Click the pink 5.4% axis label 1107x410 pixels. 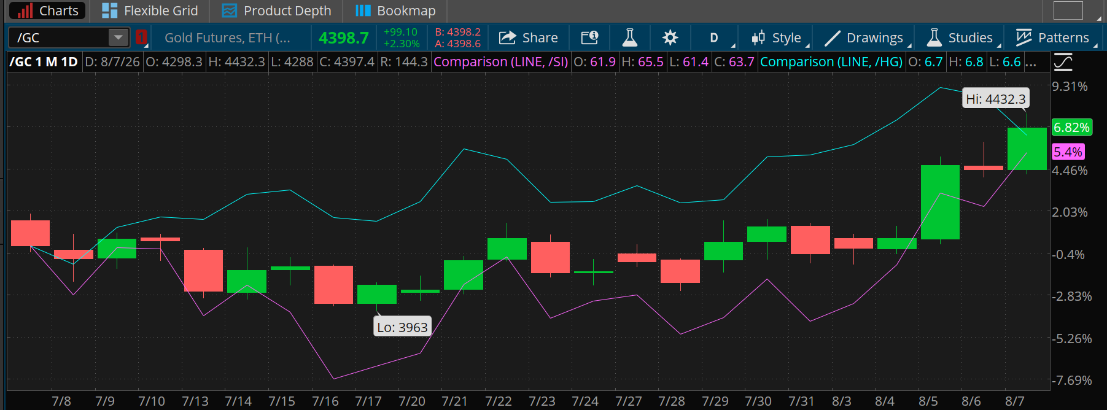coord(1068,152)
